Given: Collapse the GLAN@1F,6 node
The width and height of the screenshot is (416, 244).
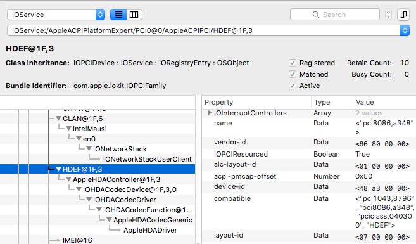Looking at the screenshot, I should (59, 119).
